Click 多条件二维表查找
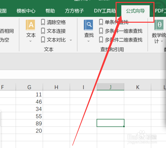Image resolution: width=166 pixels, height=148 pixels. [x=124, y=40]
